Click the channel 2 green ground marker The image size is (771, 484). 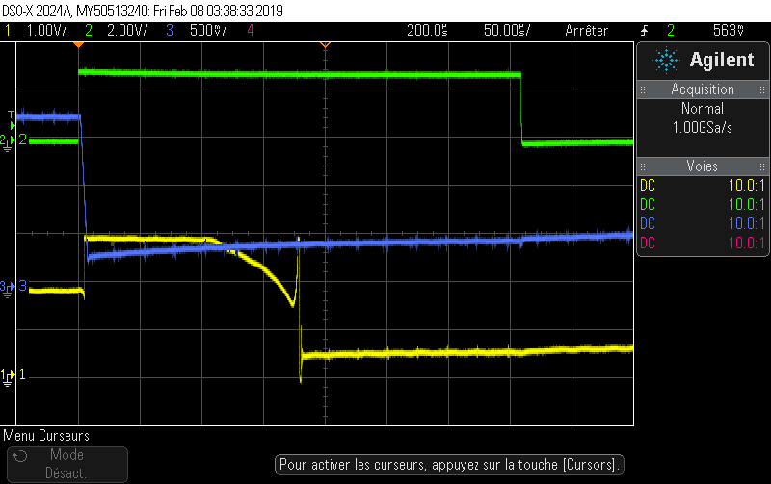click(8, 142)
